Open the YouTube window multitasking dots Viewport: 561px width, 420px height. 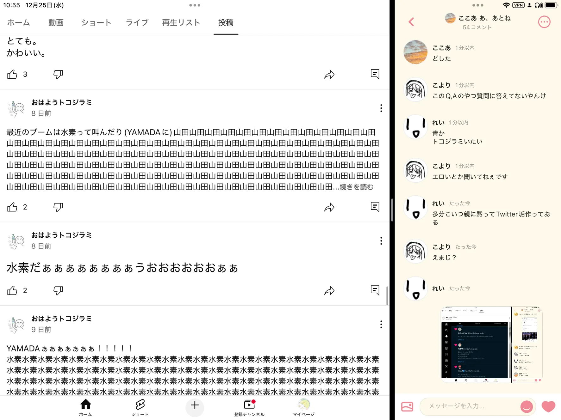click(x=195, y=5)
